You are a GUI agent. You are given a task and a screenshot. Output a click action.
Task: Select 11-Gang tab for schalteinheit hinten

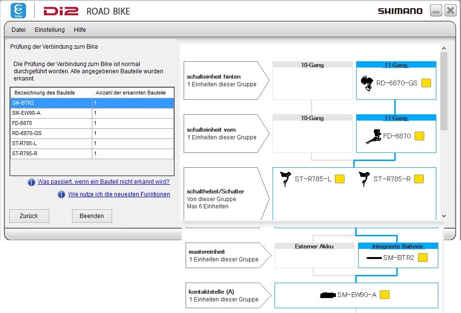coord(396,65)
